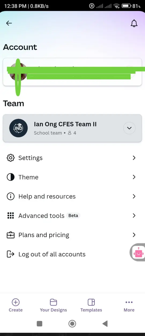Open the pink robot assistant bubble
Viewport: 145px width, 336px height.
click(x=138, y=253)
